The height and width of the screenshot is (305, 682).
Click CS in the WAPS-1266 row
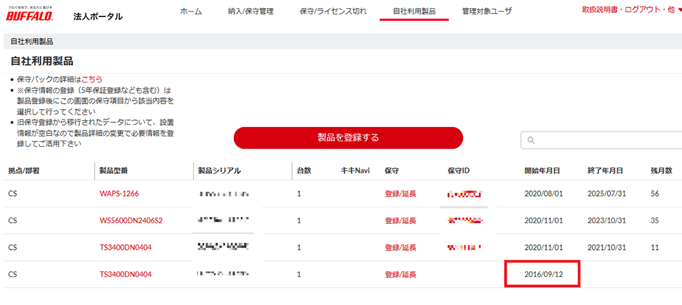coord(12,194)
